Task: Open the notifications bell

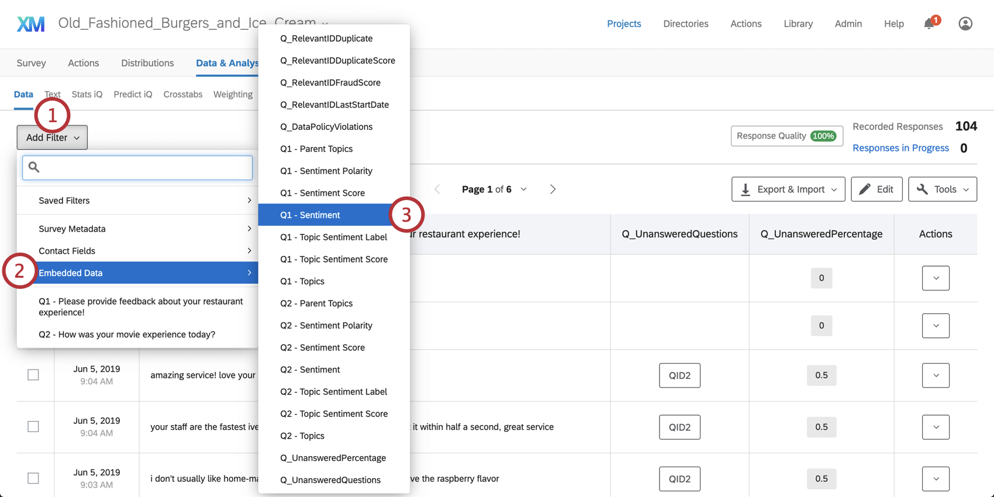Action: (929, 24)
